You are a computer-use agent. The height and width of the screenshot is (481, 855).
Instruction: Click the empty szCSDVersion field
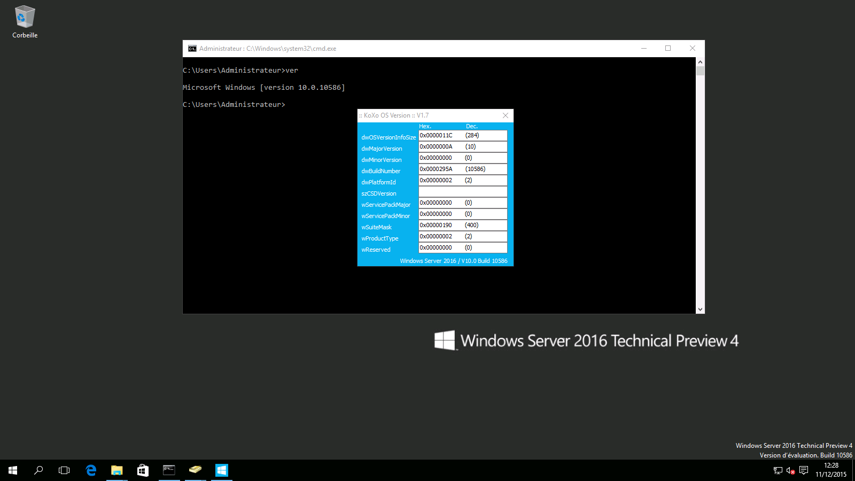click(x=463, y=192)
